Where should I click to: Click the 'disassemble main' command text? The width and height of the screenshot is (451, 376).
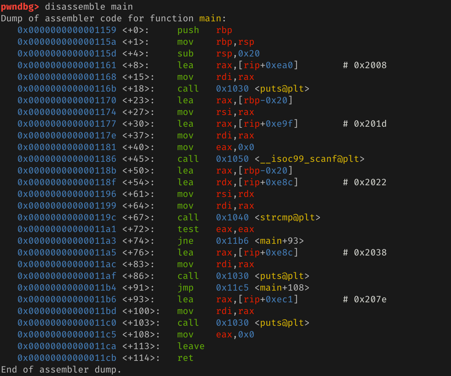click(x=89, y=7)
